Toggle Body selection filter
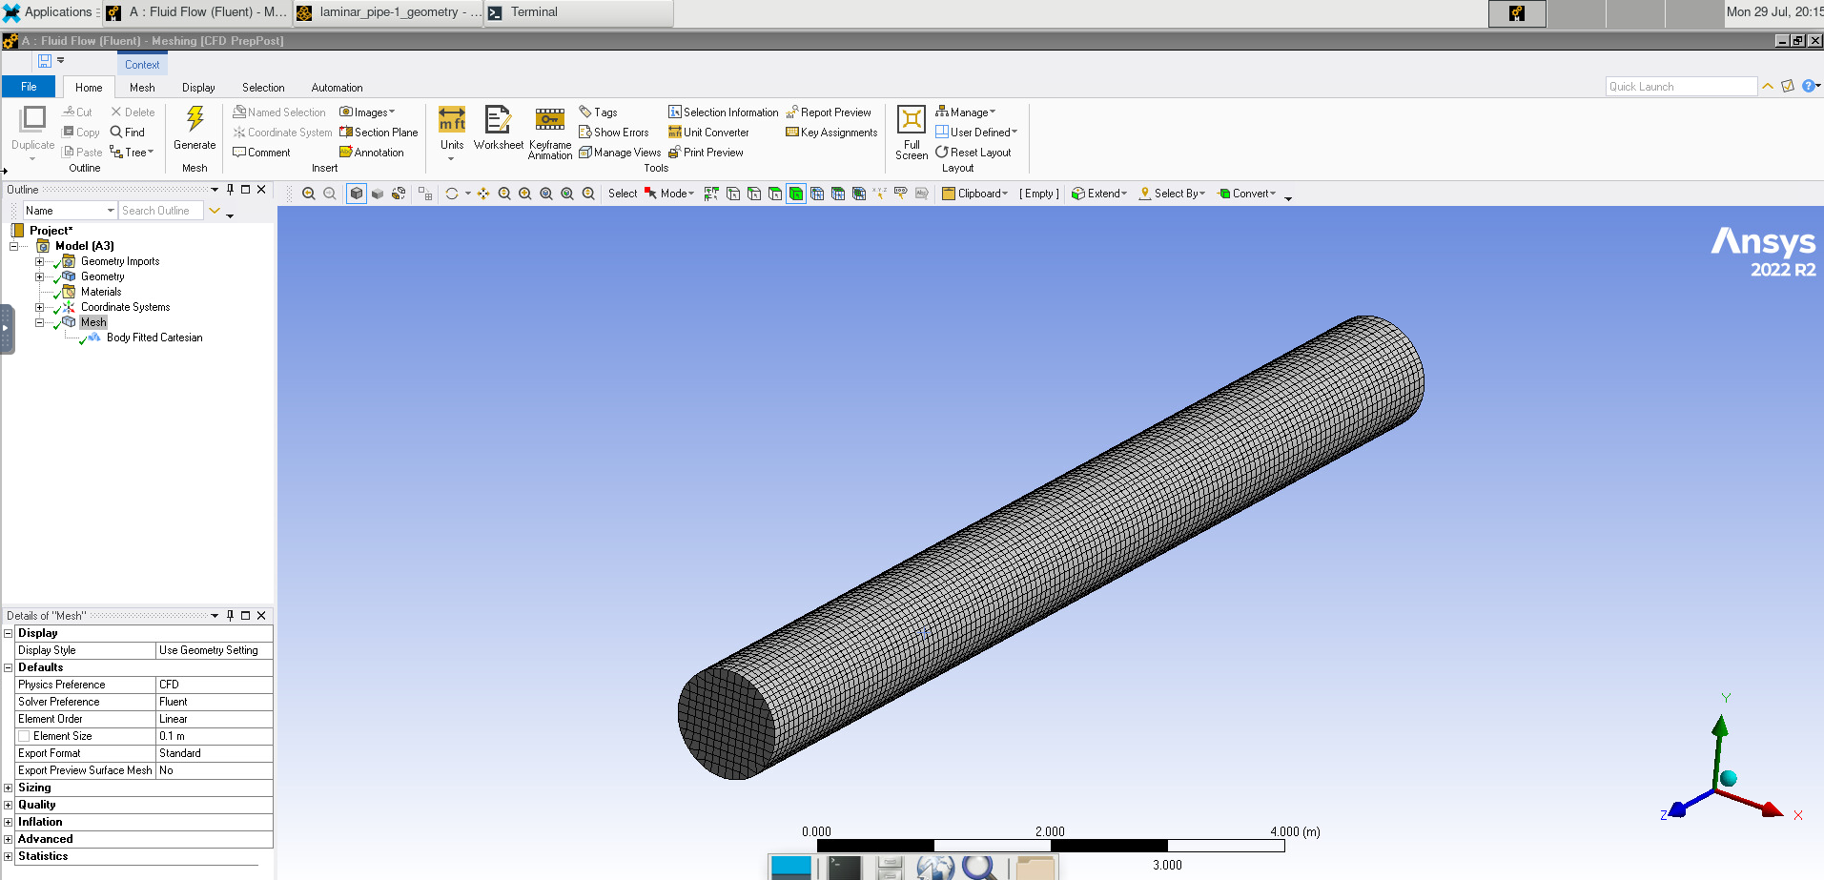 click(796, 194)
